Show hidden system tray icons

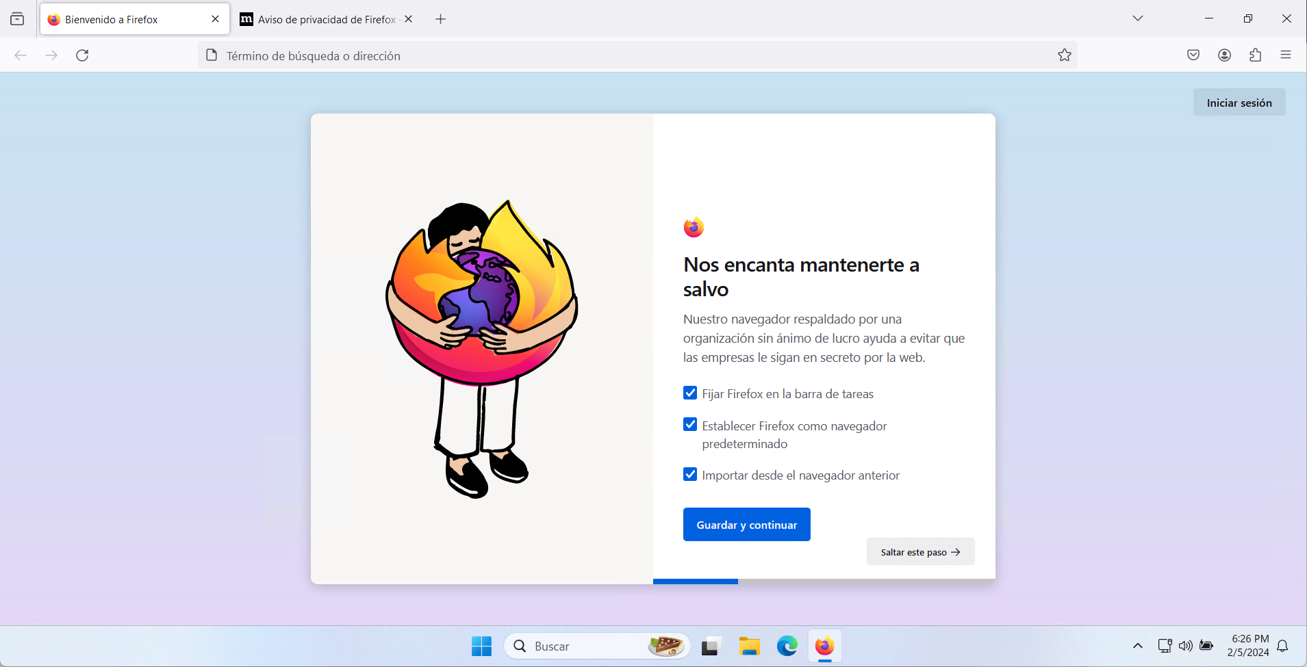1137,646
